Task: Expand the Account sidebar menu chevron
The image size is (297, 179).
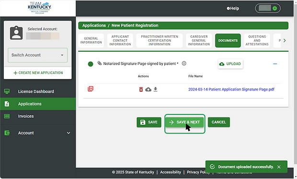Action: pyautogui.click(x=69, y=133)
